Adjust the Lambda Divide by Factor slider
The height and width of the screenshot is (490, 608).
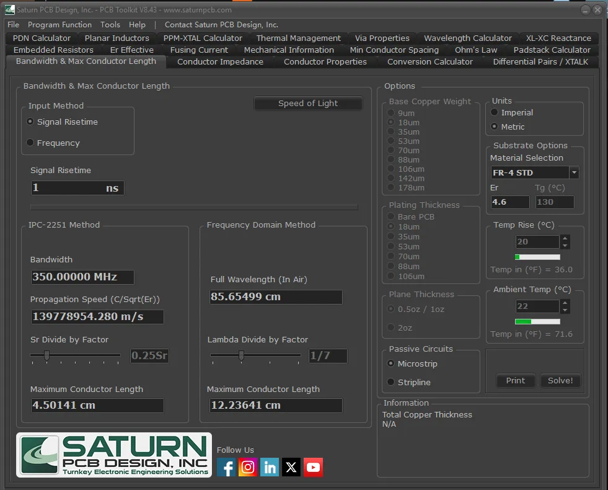(241, 355)
